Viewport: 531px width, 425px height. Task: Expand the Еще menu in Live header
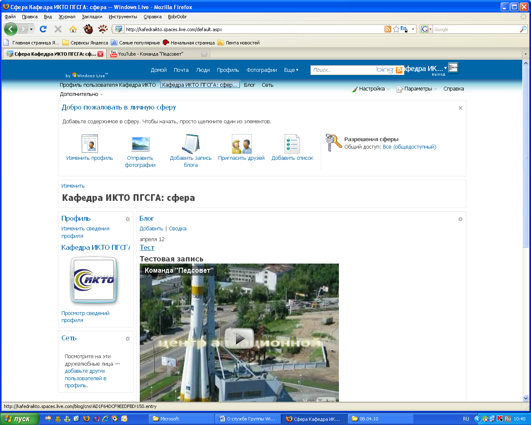[x=291, y=70]
